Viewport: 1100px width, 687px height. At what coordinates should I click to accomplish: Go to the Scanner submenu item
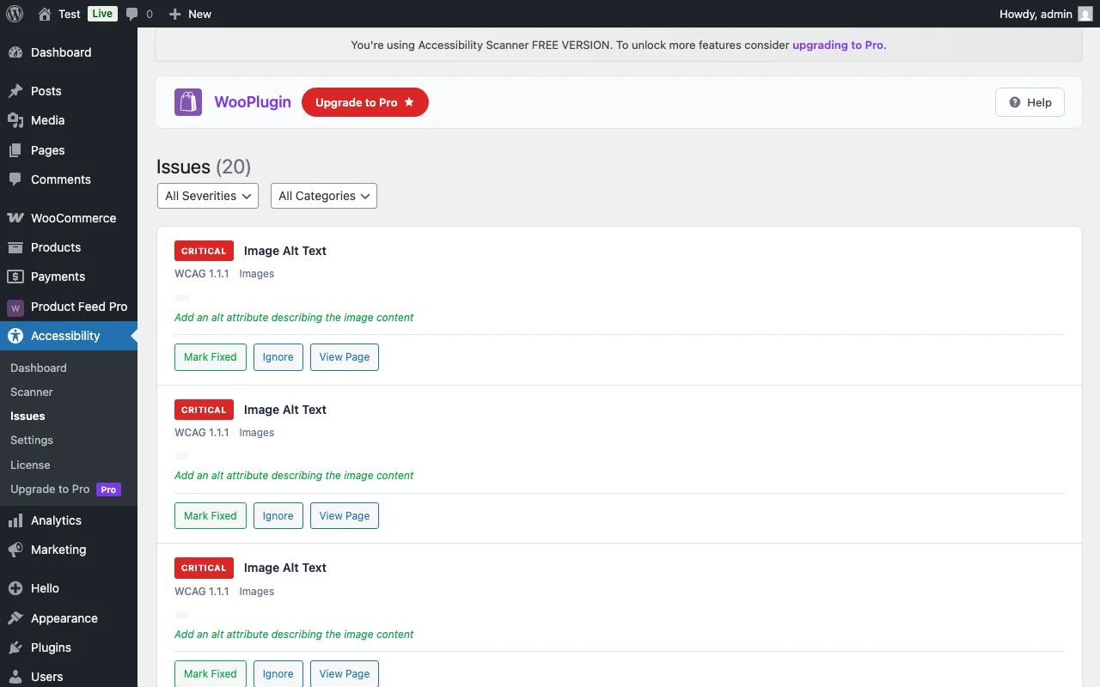pyautogui.click(x=31, y=392)
